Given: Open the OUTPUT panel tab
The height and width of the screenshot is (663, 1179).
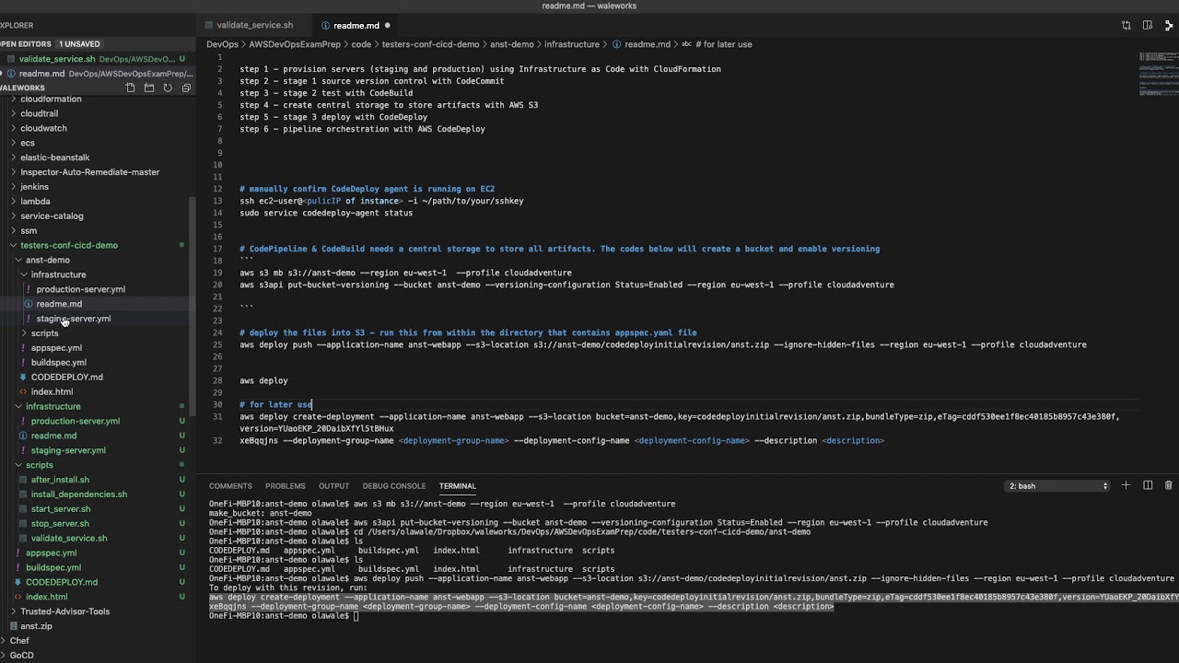Looking at the screenshot, I should tap(333, 485).
